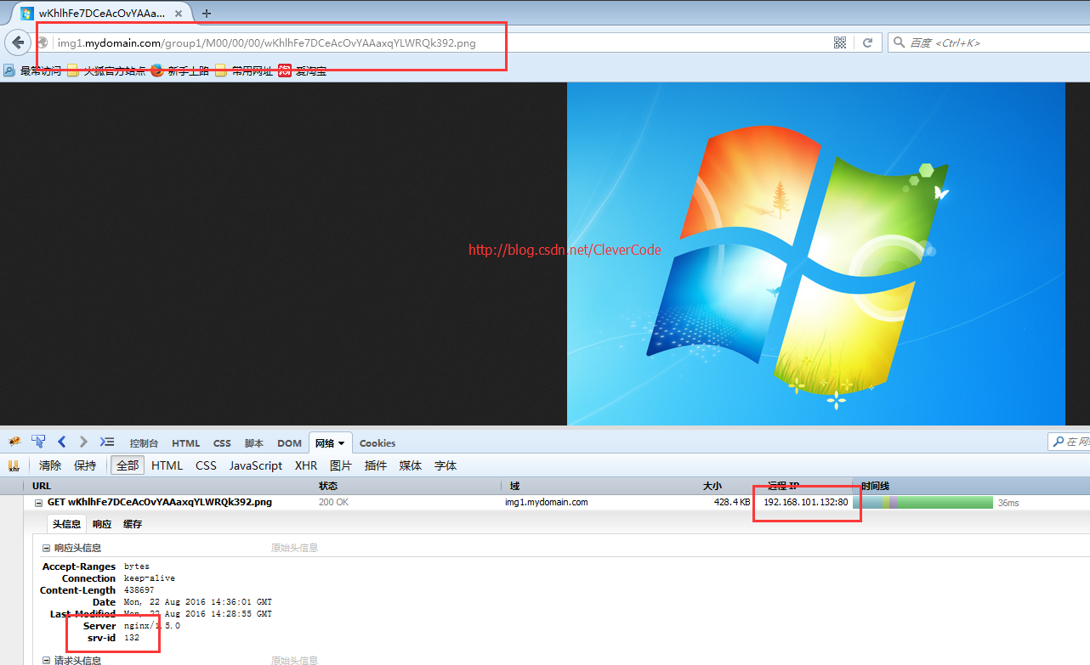Open the 新手上路 bookmark
Viewport: 1090px width, 665px height.
[180, 71]
